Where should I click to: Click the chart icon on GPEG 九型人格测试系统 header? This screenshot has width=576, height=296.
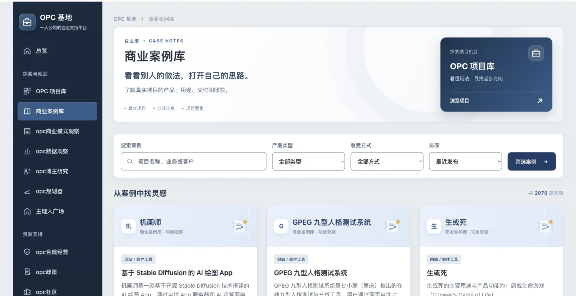(x=392, y=226)
